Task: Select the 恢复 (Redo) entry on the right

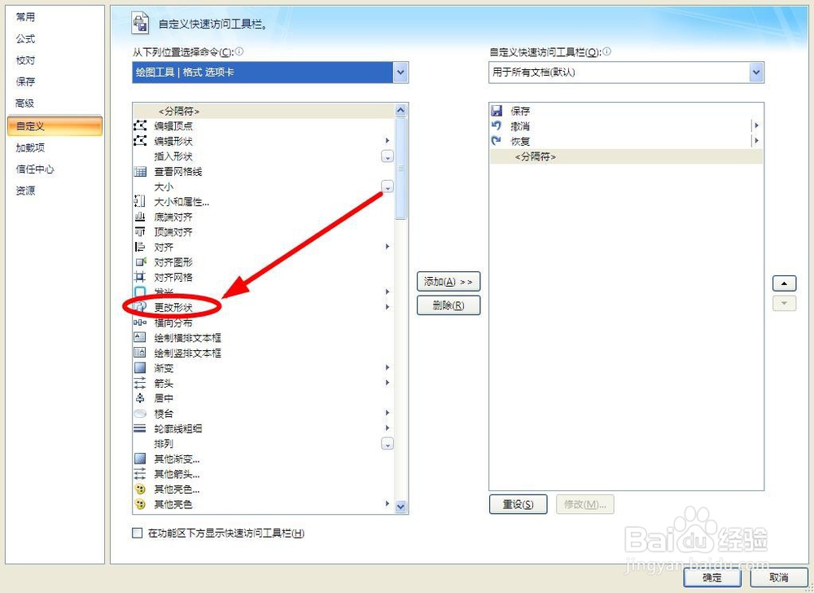Action: point(520,140)
